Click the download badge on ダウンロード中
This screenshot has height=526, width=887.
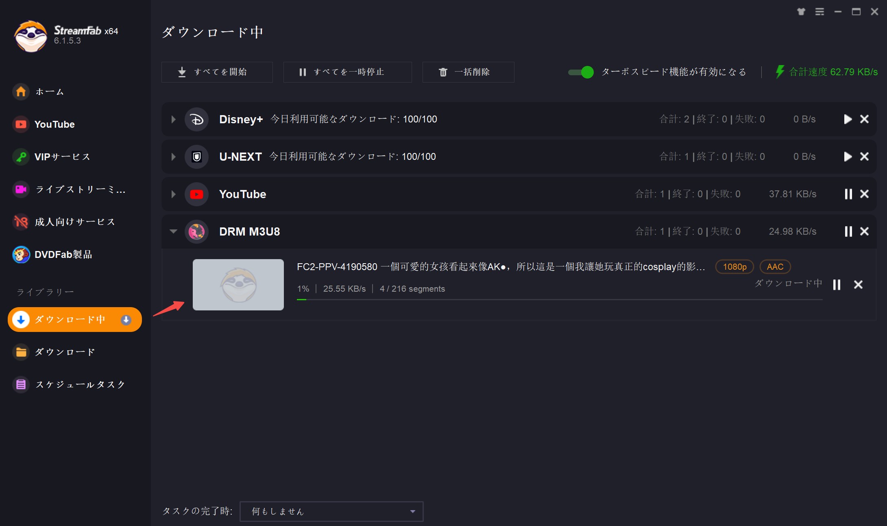(x=126, y=320)
